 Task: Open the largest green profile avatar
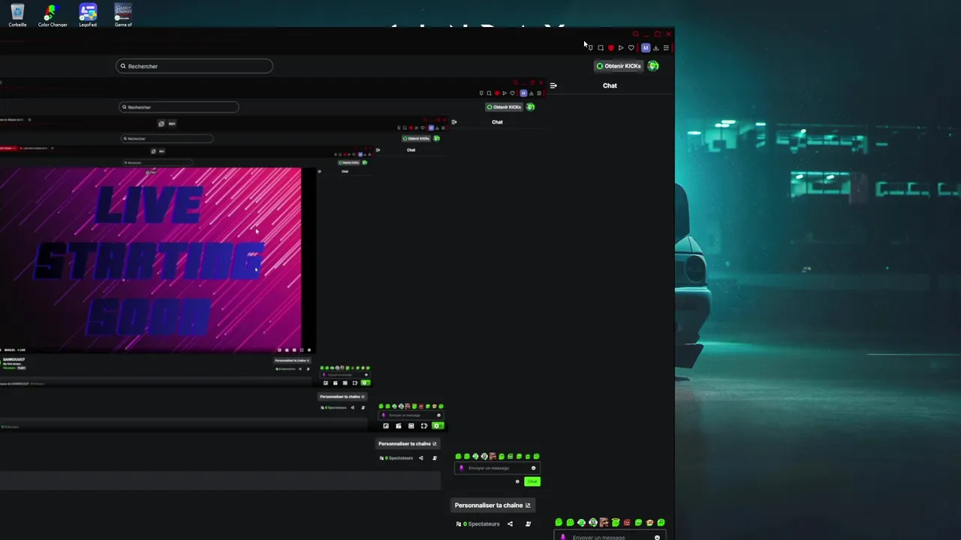click(x=653, y=66)
